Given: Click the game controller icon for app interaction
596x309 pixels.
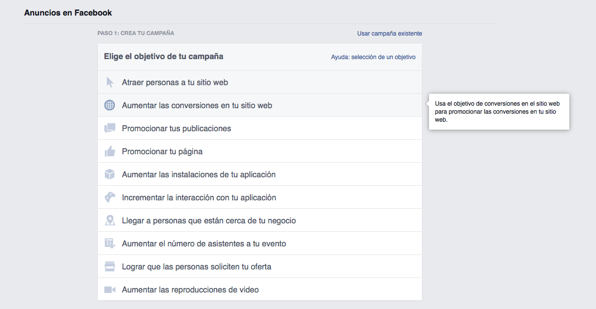Looking at the screenshot, I should pos(110,197).
